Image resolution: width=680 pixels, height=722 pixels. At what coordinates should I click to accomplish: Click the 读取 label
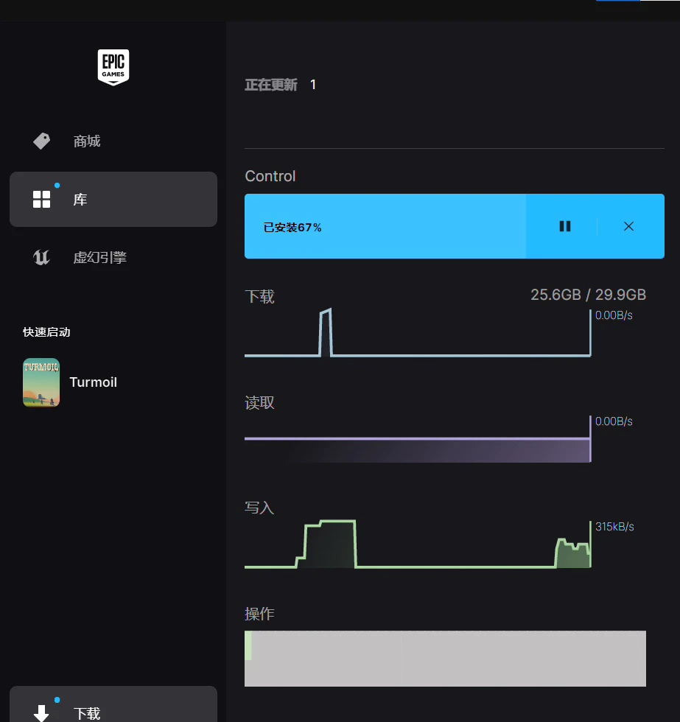(x=259, y=403)
